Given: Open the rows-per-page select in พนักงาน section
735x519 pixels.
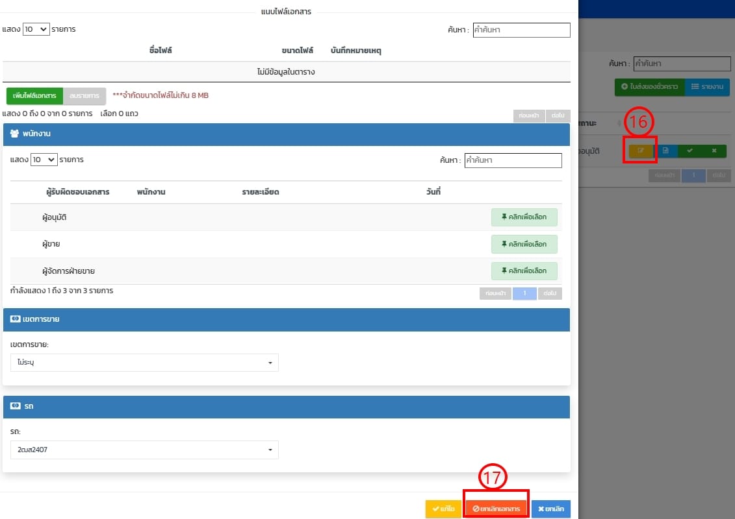Looking at the screenshot, I should pos(44,160).
